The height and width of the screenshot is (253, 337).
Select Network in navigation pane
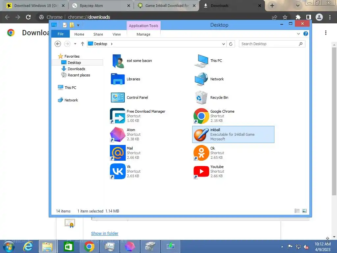point(71,100)
